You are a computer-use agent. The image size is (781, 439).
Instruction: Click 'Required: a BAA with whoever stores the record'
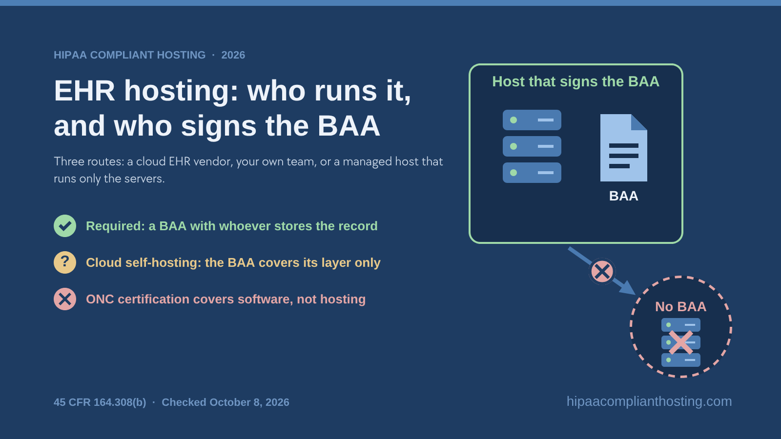(232, 226)
